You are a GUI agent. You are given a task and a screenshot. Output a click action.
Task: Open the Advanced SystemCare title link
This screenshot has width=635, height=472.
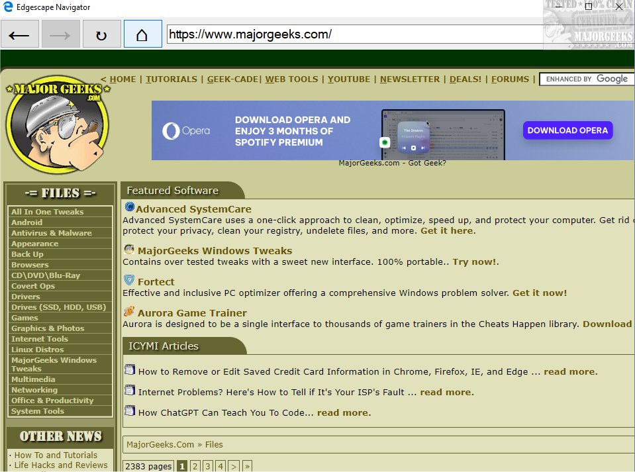tap(193, 209)
